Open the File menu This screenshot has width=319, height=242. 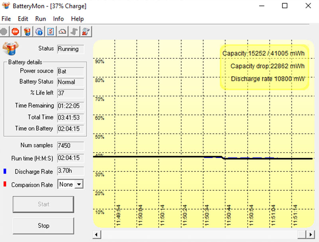(x=6, y=19)
